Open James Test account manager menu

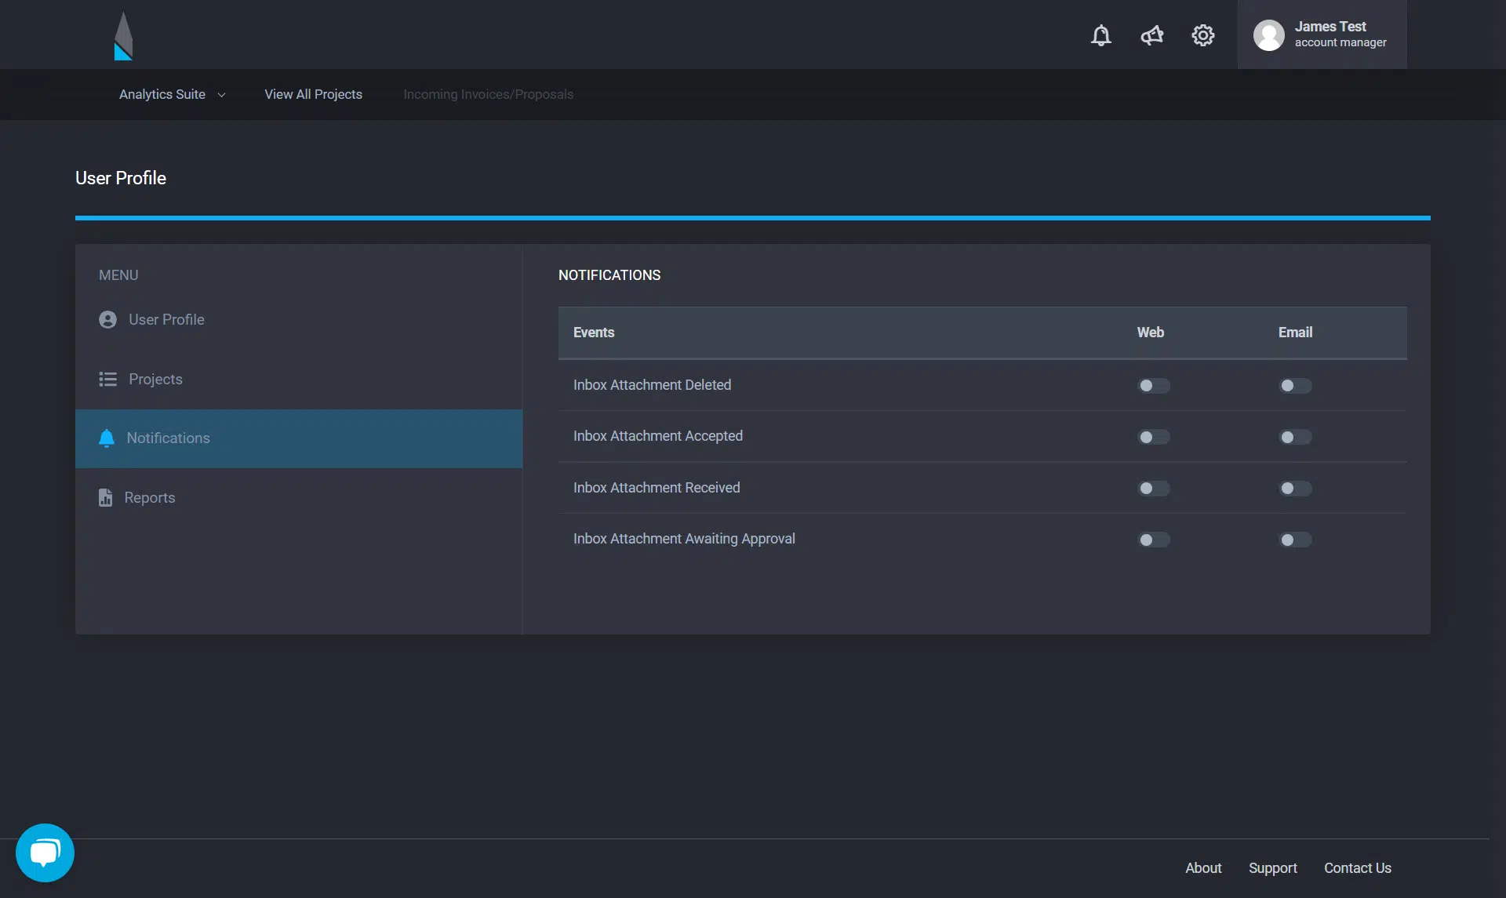[1340, 35]
